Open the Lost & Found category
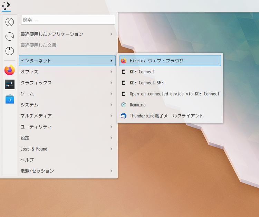The height and width of the screenshot is (217, 259). point(67,149)
